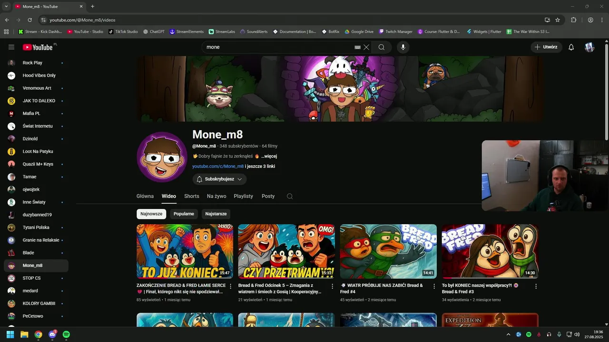
Task: Select the Wideo tab
Action: [169, 196]
